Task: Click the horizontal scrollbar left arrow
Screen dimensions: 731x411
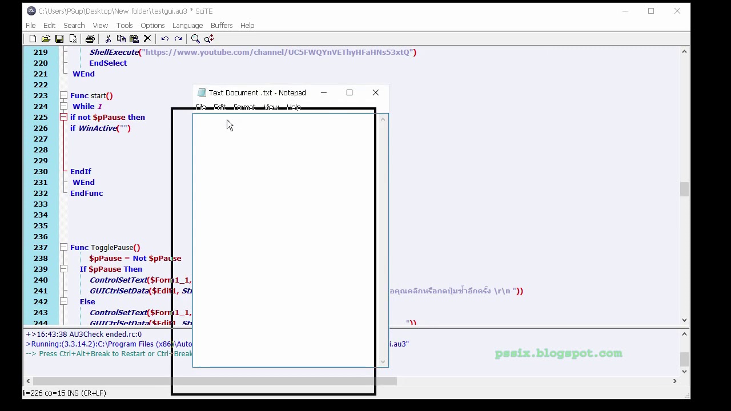Action: [x=28, y=381]
